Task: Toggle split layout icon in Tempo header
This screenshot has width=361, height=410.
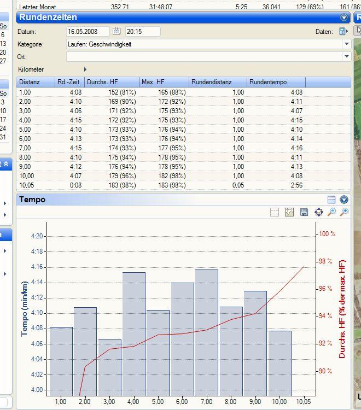Action: coord(331,200)
